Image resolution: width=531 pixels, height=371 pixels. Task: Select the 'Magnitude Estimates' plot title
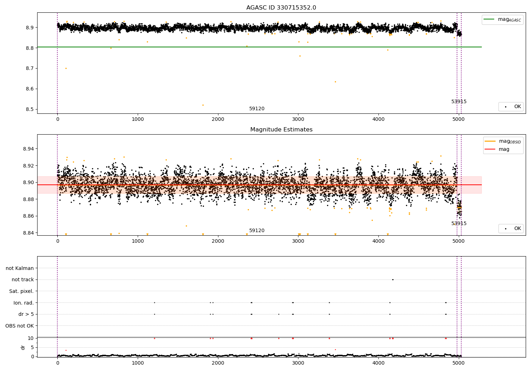coord(281,130)
